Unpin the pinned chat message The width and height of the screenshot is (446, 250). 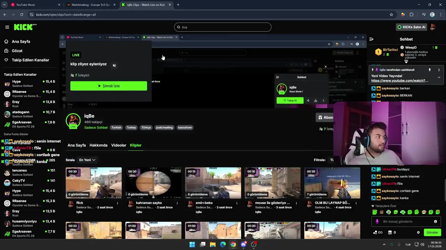click(430, 70)
